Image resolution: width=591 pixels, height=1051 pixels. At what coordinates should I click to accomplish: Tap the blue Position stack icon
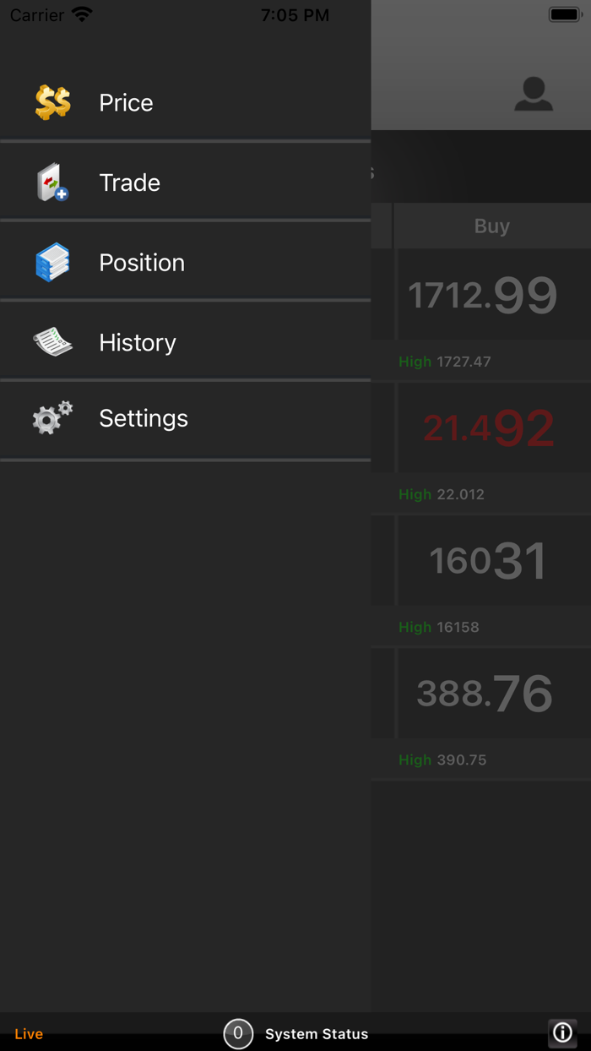(52, 263)
